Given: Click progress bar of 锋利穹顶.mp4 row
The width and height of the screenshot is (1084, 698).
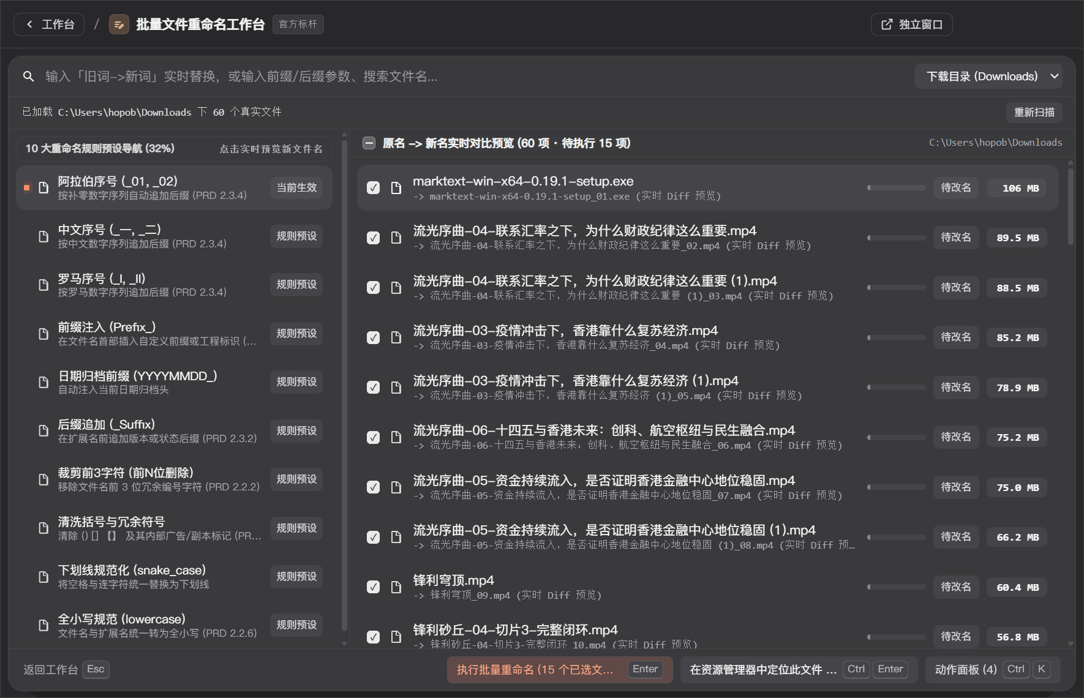Looking at the screenshot, I should tap(897, 587).
